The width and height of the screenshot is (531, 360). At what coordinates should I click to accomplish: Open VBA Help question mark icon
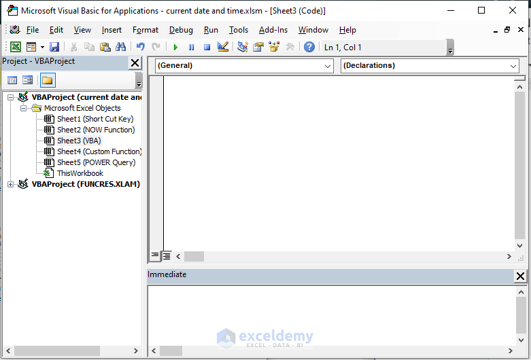(x=309, y=47)
